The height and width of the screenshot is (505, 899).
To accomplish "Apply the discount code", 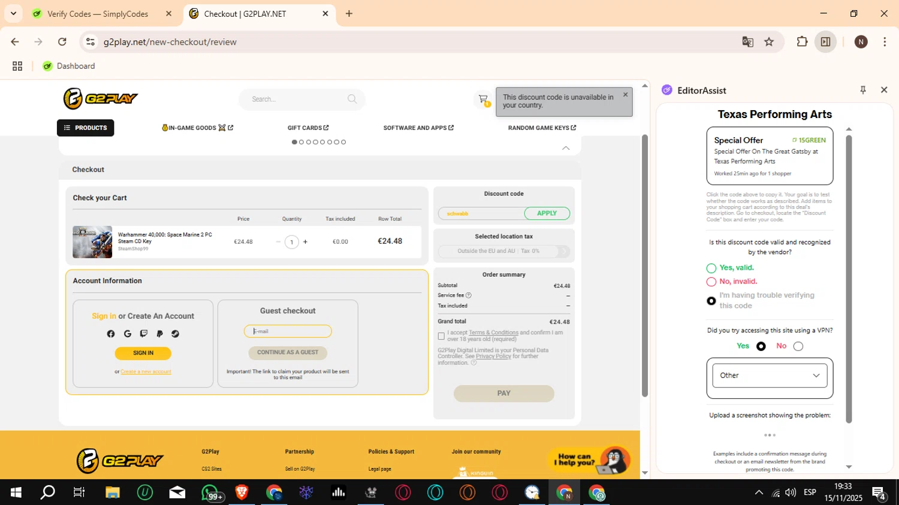I will (547, 213).
